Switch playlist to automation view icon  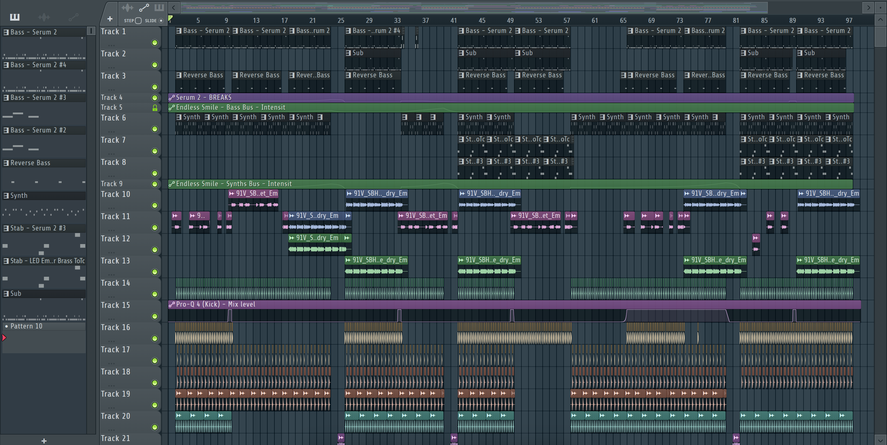144,7
